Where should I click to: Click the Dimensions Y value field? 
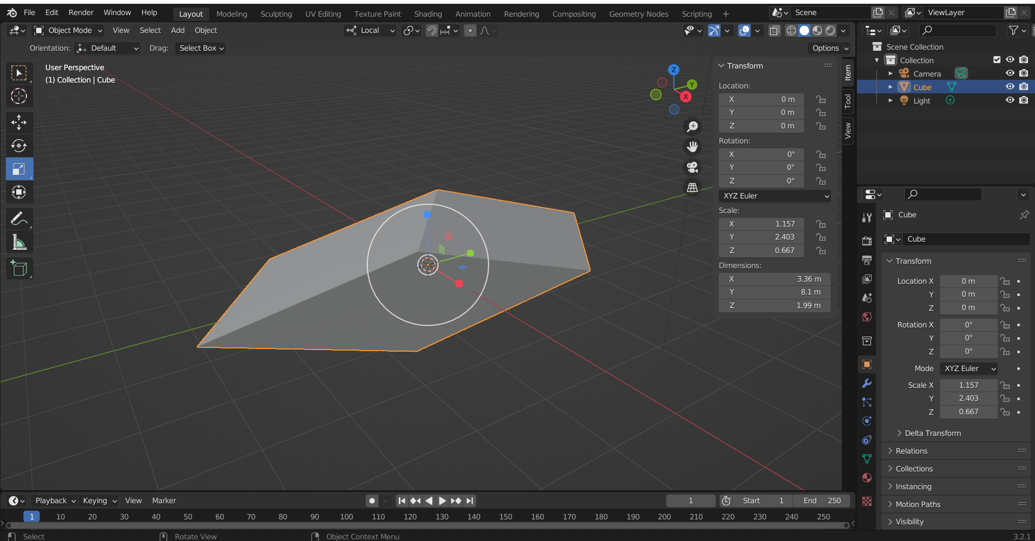click(774, 292)
